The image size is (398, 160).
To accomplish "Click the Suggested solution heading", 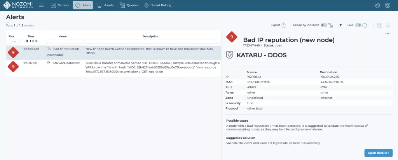I will click(x=241, y=138).
